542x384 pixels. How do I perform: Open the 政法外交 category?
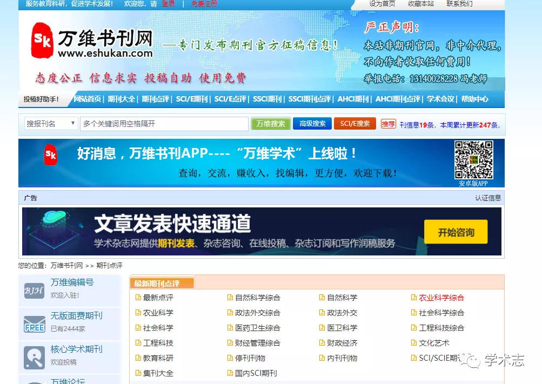342,313
